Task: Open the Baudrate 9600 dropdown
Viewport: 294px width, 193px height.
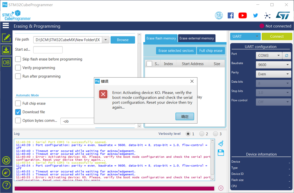Action: coord(273,65)
